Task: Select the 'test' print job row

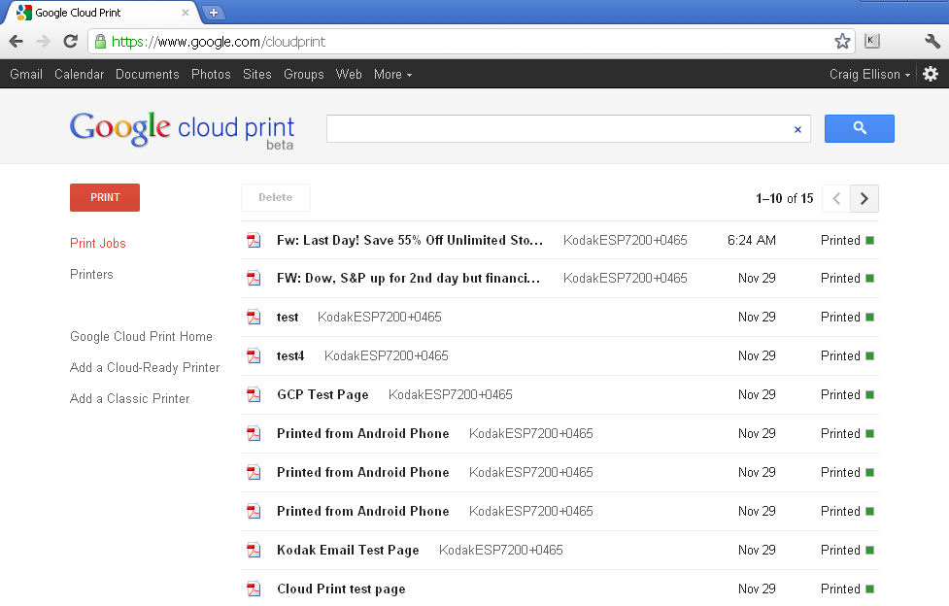Action: [559, 318]
